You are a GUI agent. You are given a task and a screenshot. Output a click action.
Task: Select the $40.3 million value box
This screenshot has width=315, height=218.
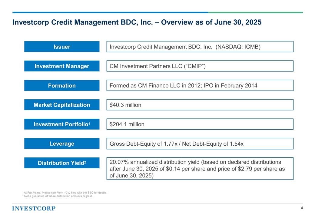point(200,105)
